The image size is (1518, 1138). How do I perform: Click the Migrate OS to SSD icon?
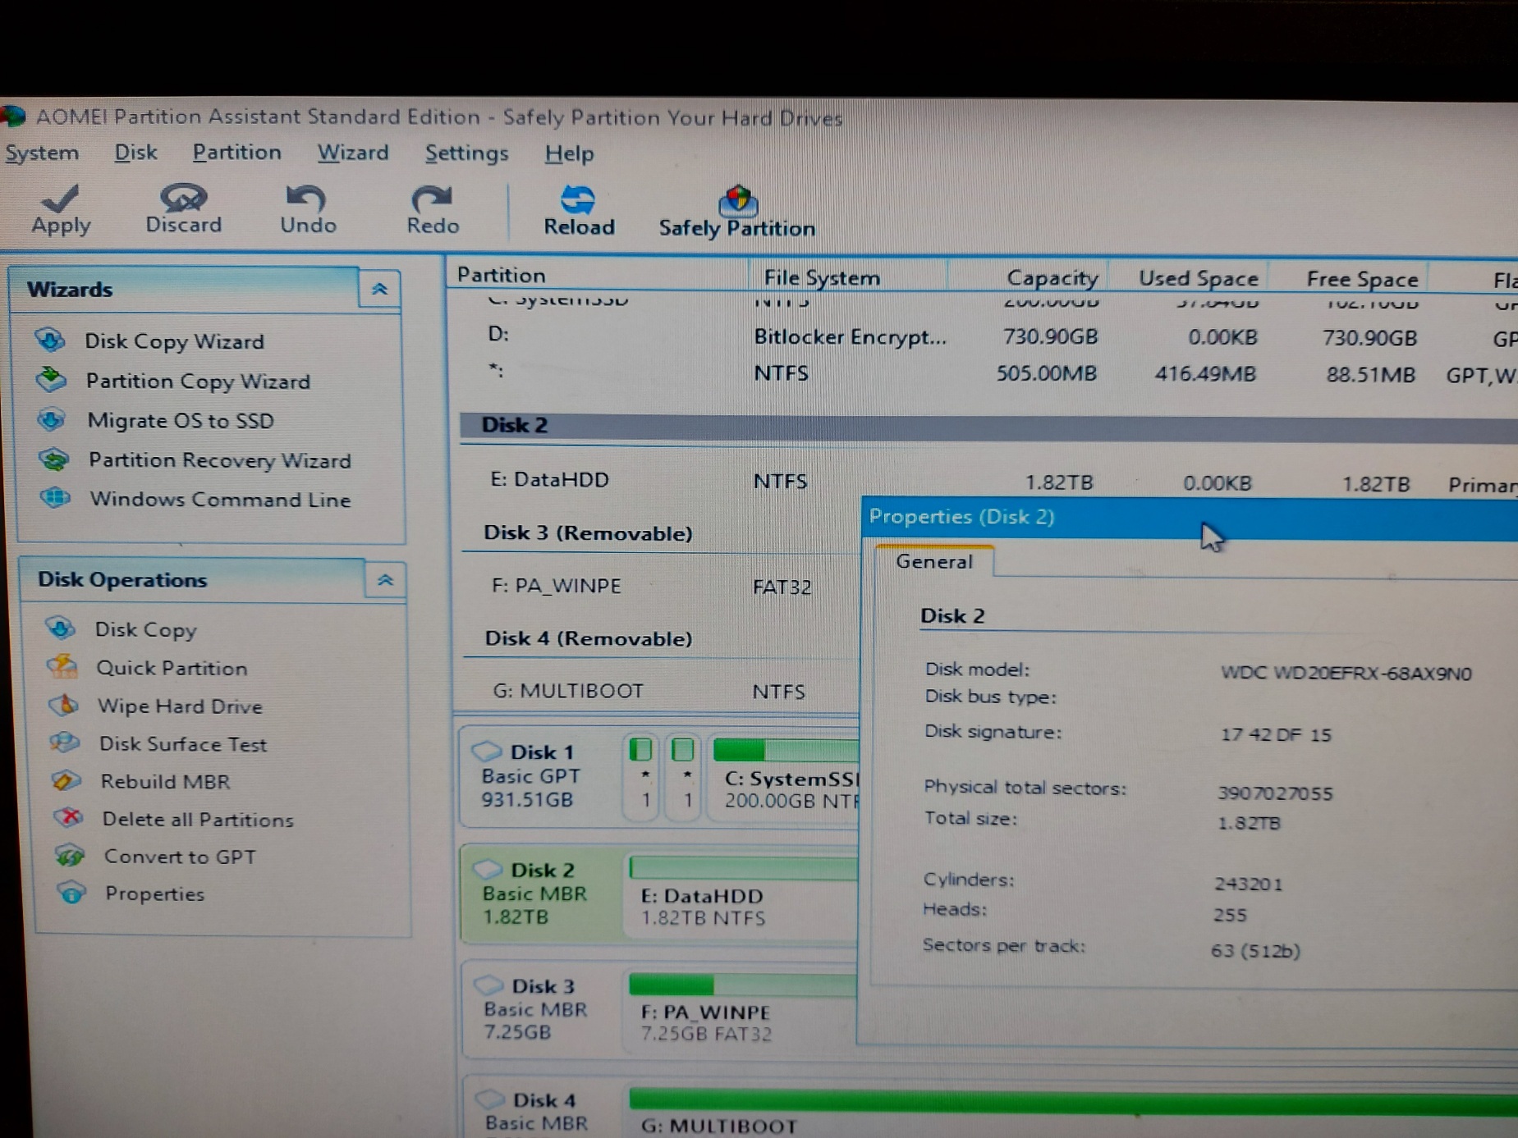52,419
